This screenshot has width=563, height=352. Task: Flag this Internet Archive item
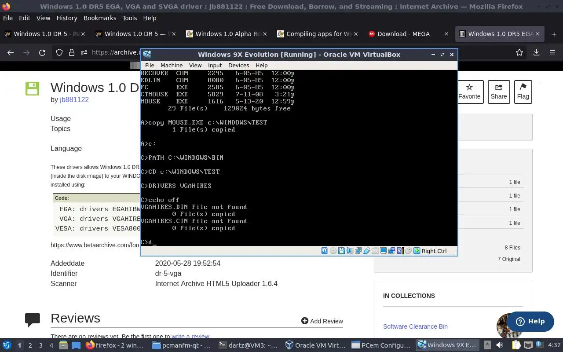523,92
